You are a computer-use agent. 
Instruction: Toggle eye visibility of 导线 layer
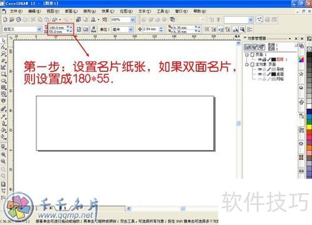[x=259, y=69]
